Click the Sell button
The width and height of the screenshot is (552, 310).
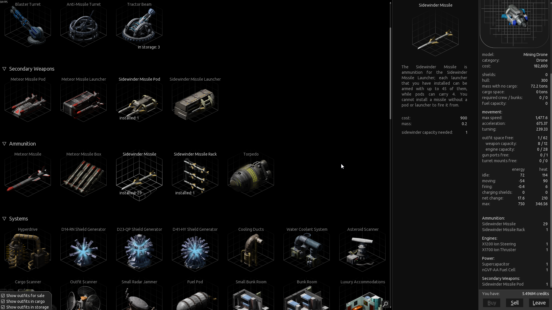(x=515, y=303)
